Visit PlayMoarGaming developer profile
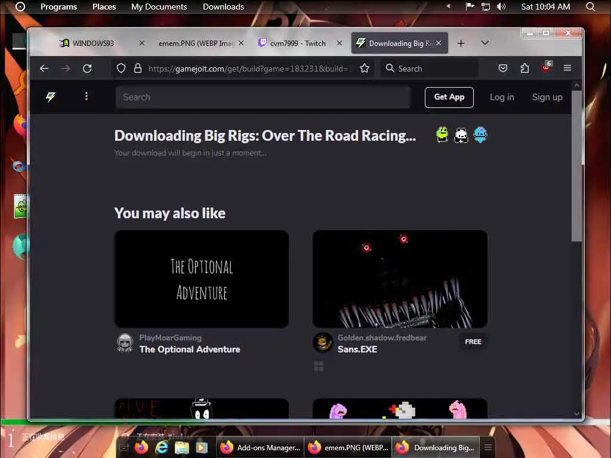Screen dimensions: 611x458 click(170, 338)
